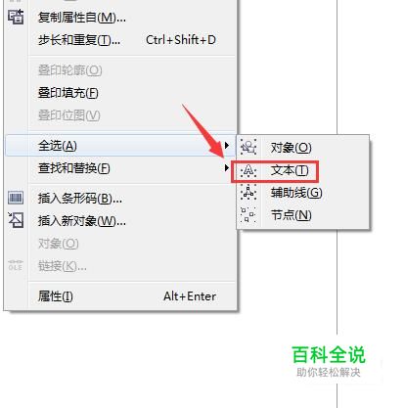Click the 百科全说 watermark logo
This screenshot has width=405, height=408.
click(329, 361)
